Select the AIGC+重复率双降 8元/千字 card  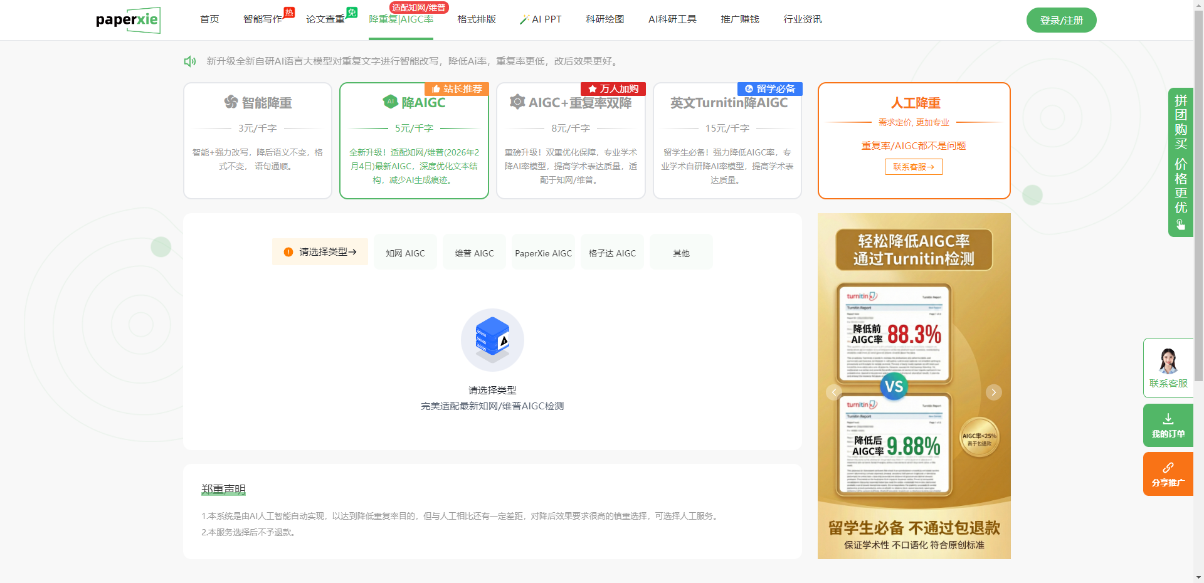point(571,141)
